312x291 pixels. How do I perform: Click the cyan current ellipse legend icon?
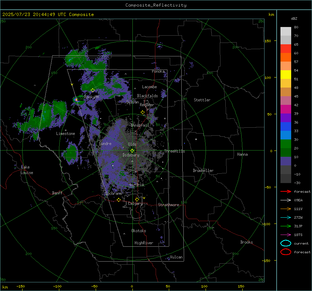click(x=286, y=243)
